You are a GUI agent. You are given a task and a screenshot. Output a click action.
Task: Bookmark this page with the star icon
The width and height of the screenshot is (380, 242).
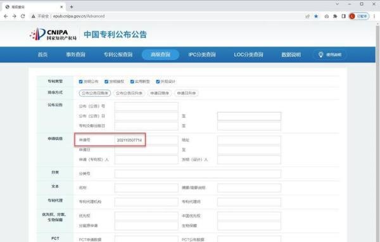[x=316, y=16]
